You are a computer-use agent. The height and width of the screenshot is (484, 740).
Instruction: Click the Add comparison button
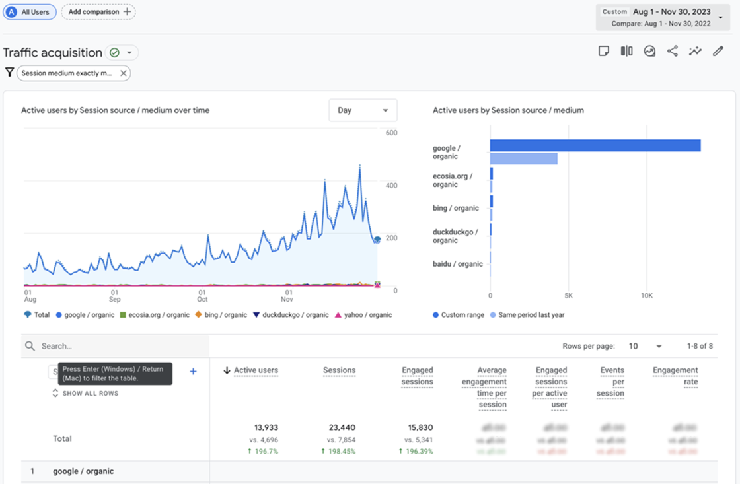click(98, 12)
